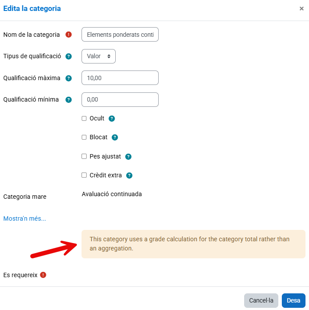
Task: Click help icon beside Tipus de qualificació
Action: tap(68, 56)
